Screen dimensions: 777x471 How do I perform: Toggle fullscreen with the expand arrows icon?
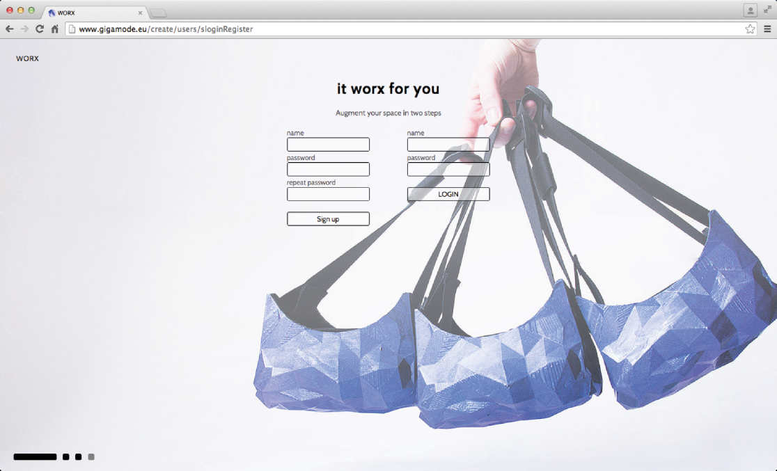(x=767, y=10)
